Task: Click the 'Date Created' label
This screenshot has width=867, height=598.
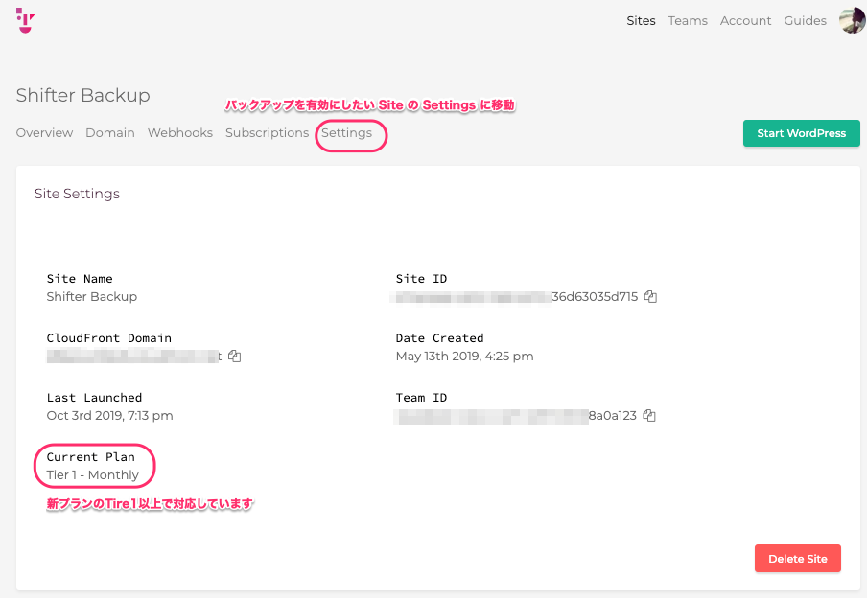Action: tap(439, 338)
